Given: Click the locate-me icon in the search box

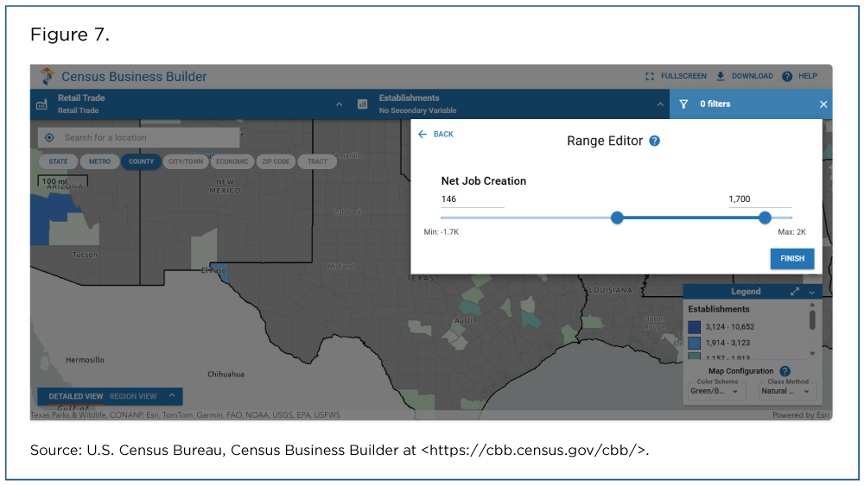Looking at the screenshot, I should [x=49, y=137].
